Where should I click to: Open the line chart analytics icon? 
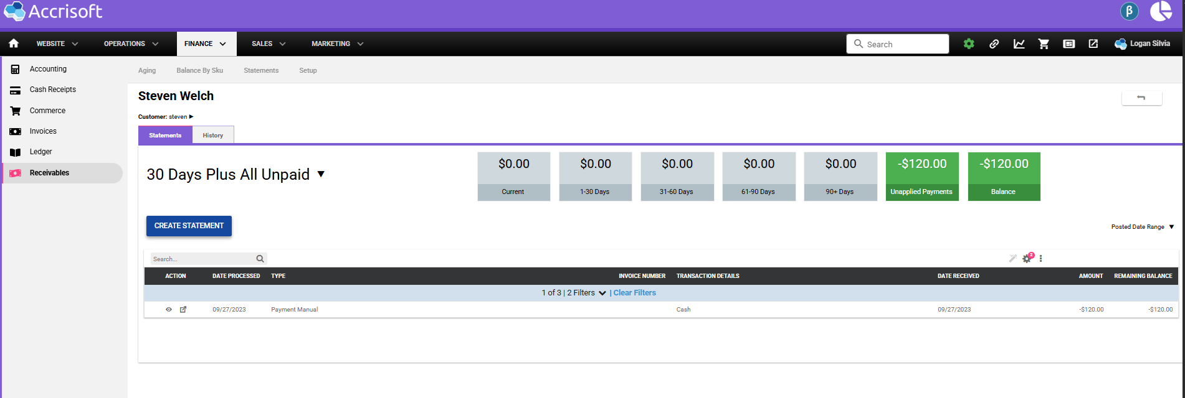click(x=1019, y=44)
